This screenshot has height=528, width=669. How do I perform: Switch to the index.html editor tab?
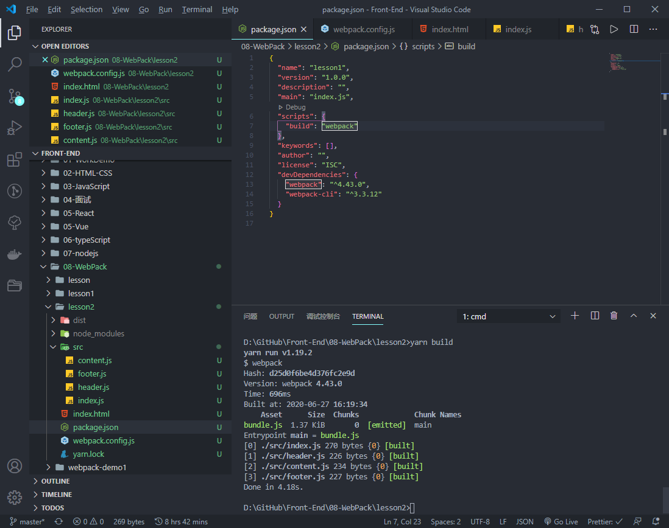[449, 29]
